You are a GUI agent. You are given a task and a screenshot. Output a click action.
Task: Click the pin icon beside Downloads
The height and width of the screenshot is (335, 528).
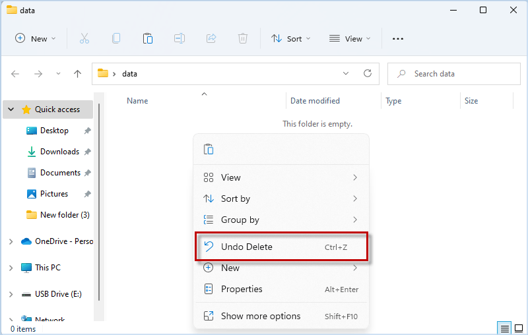tap(88, 152)
